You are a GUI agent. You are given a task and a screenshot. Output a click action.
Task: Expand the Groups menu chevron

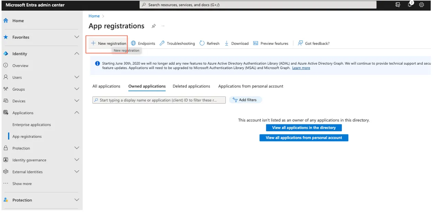[x=77, y=89]
